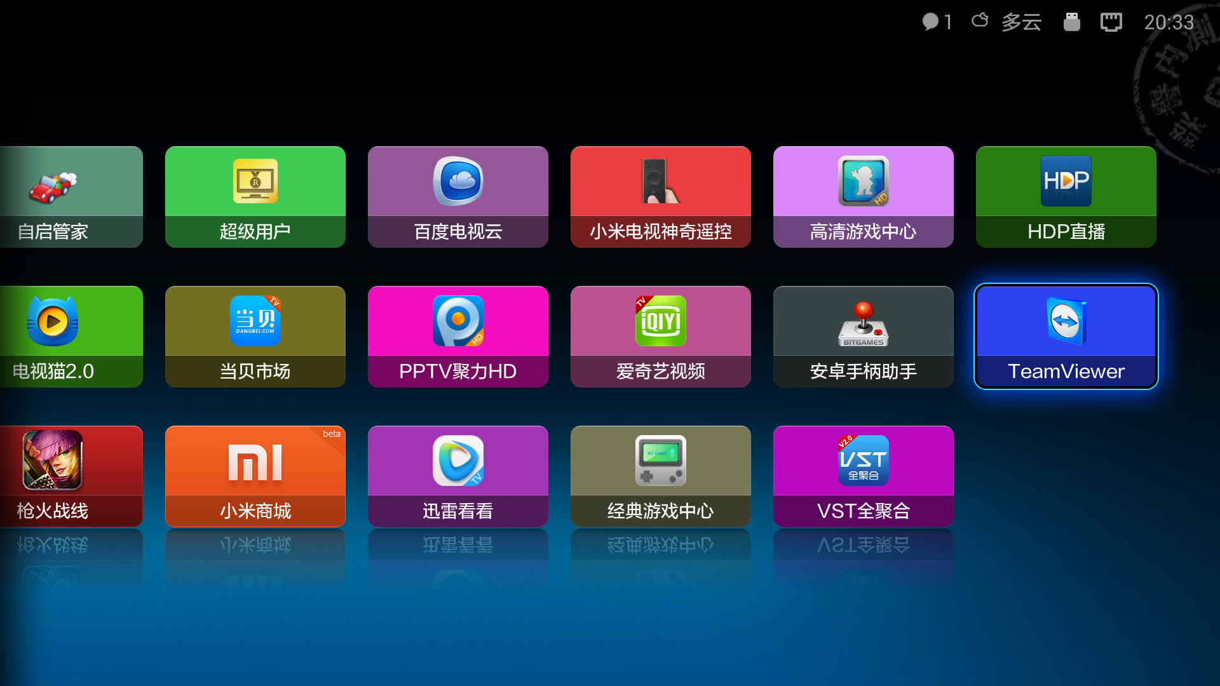Launch VST全聚合 video app

[863, 476]
